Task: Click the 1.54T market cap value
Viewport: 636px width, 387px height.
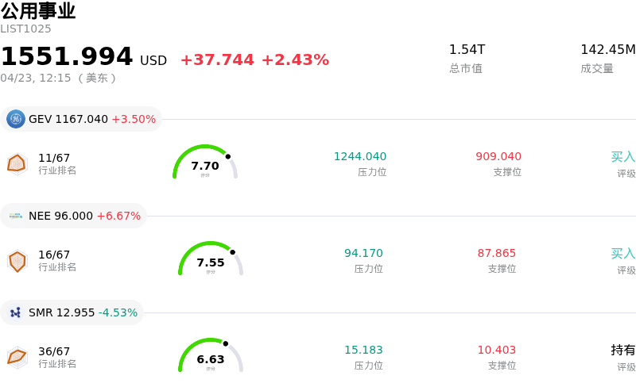Action: [x=467, y=49]
